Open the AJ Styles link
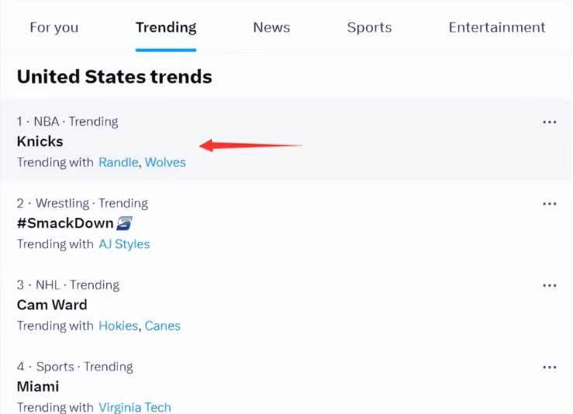This screenshot has height=414, width=573. click(124, 244)
